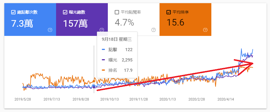Click the 2020/1/13 axis date label
This screenshot has height=112, width=270.
pyautogui.click(x=168, y=99)
